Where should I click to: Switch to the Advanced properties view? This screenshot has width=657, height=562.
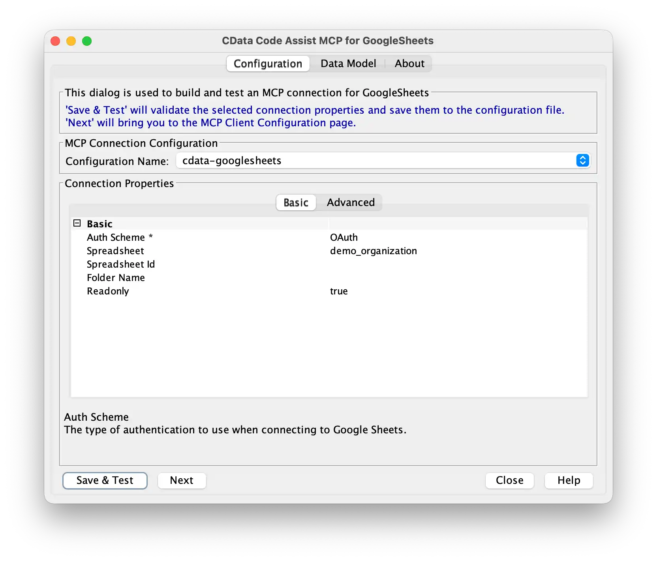(350, 202)
